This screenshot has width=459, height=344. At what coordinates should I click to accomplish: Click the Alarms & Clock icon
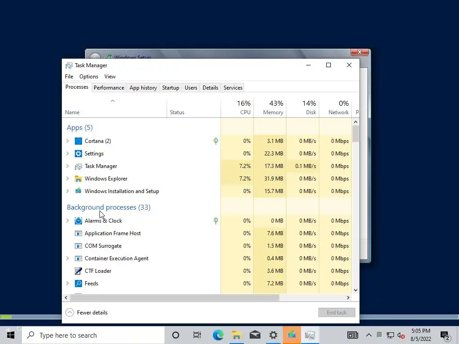pyautogui.click(x=78, y=220)
